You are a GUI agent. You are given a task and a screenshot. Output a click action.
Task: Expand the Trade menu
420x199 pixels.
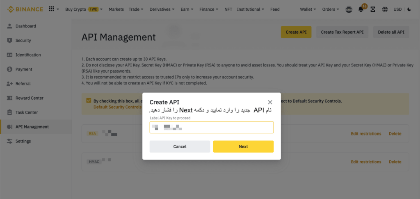(136, 9)
